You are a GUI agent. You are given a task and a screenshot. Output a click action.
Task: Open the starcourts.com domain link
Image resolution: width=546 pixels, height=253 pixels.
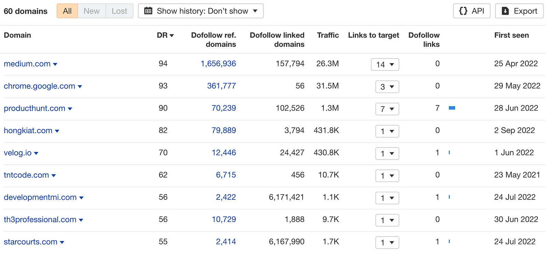pyautogui.click(x=30, y=241)
